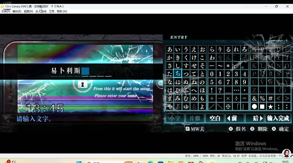Select the greater-than symbol key
The width and height of the screenshot is (293, 163).
(287, 98)
